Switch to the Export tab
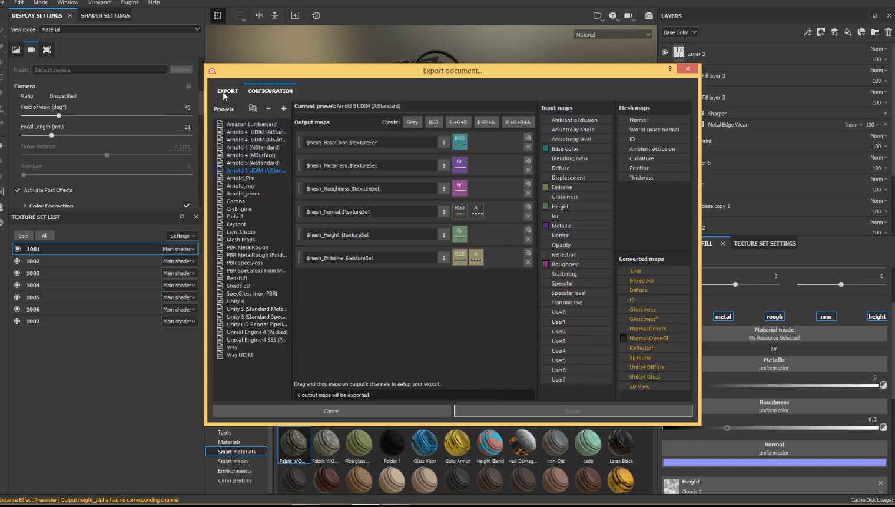The height and width of the screenshot is (507, 895). (227, 91)
